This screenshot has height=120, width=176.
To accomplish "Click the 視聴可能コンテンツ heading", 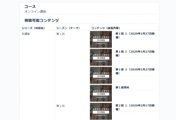I will 41,20.
